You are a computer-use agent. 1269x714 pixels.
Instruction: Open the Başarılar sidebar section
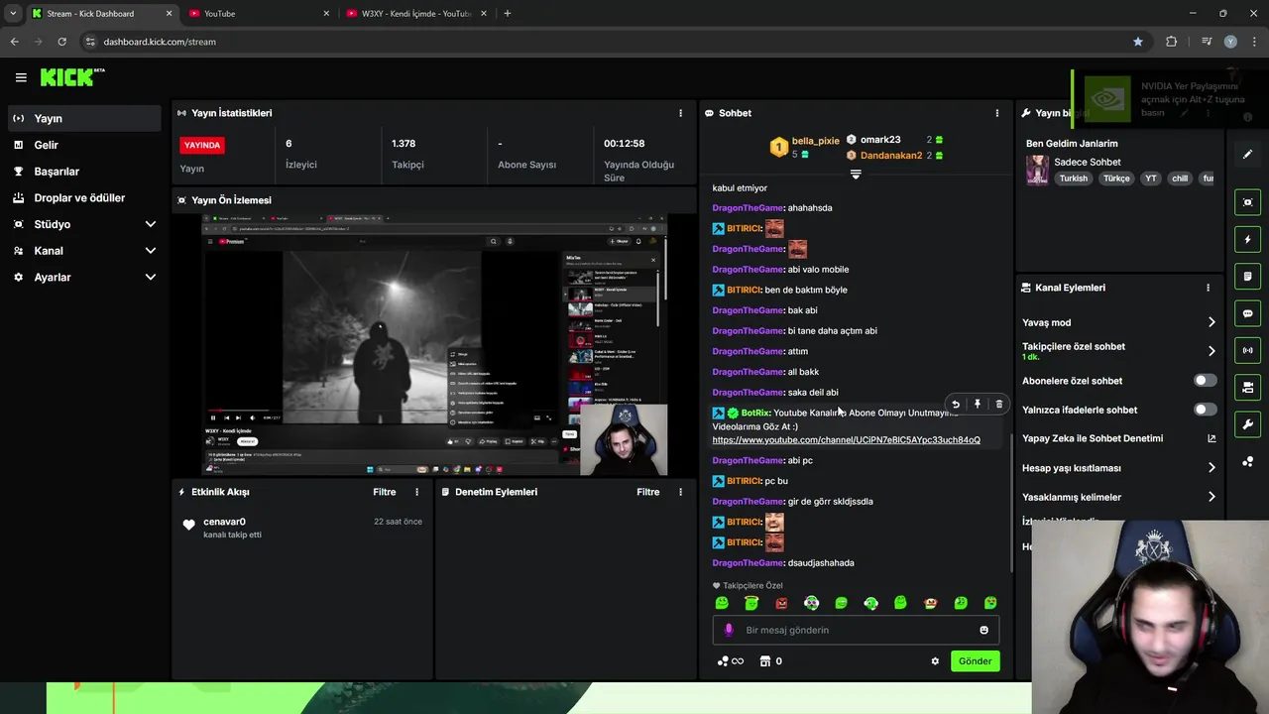click(82, 172)
